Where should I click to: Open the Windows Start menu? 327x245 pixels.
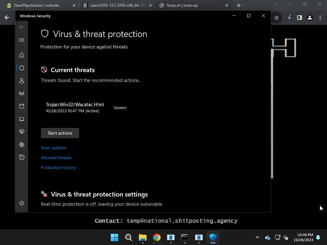115,237
